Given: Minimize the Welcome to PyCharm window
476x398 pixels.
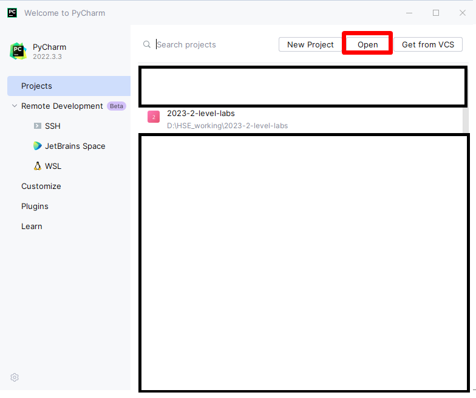Looking at the screenshot, I should [x=409, y=13].
